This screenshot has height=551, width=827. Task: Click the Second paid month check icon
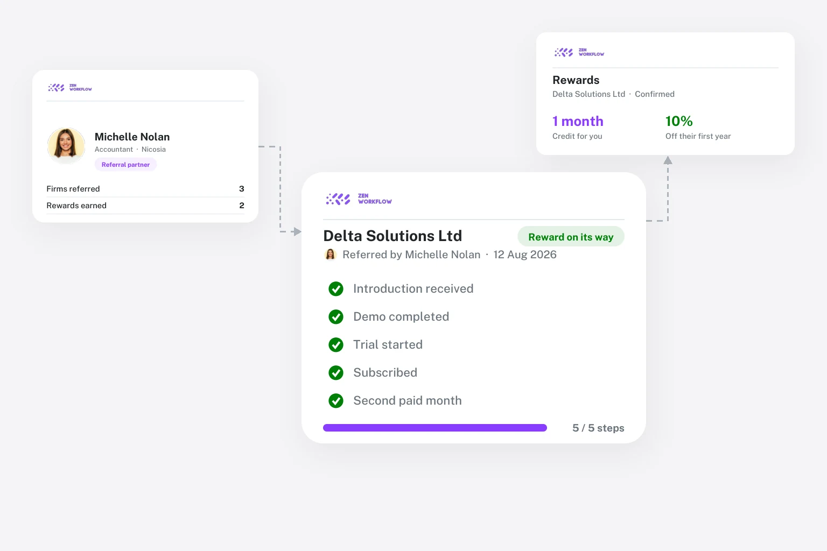pyautogui.click(x=336, y=401)
